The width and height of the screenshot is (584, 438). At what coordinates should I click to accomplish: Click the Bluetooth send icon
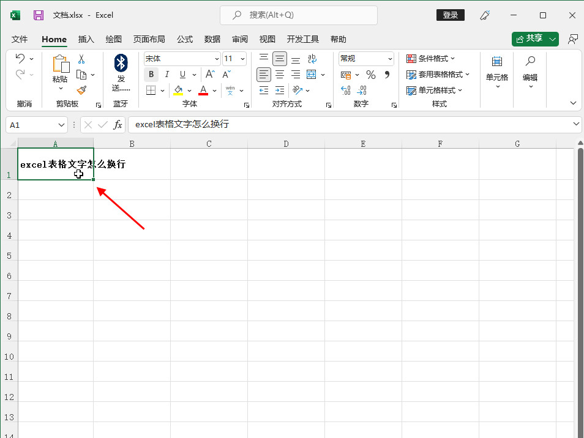coord(121,62)
